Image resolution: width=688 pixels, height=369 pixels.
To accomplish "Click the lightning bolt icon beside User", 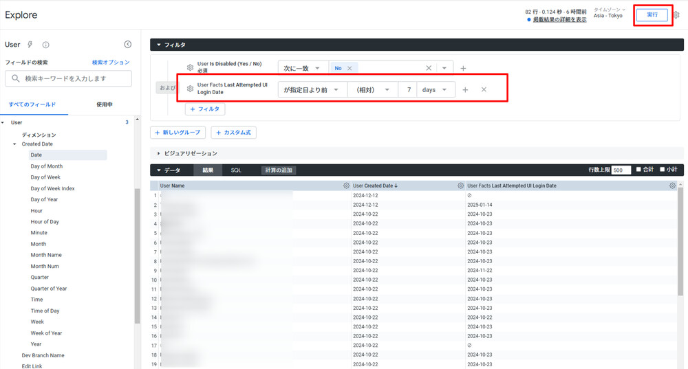I will click(30, 45).
